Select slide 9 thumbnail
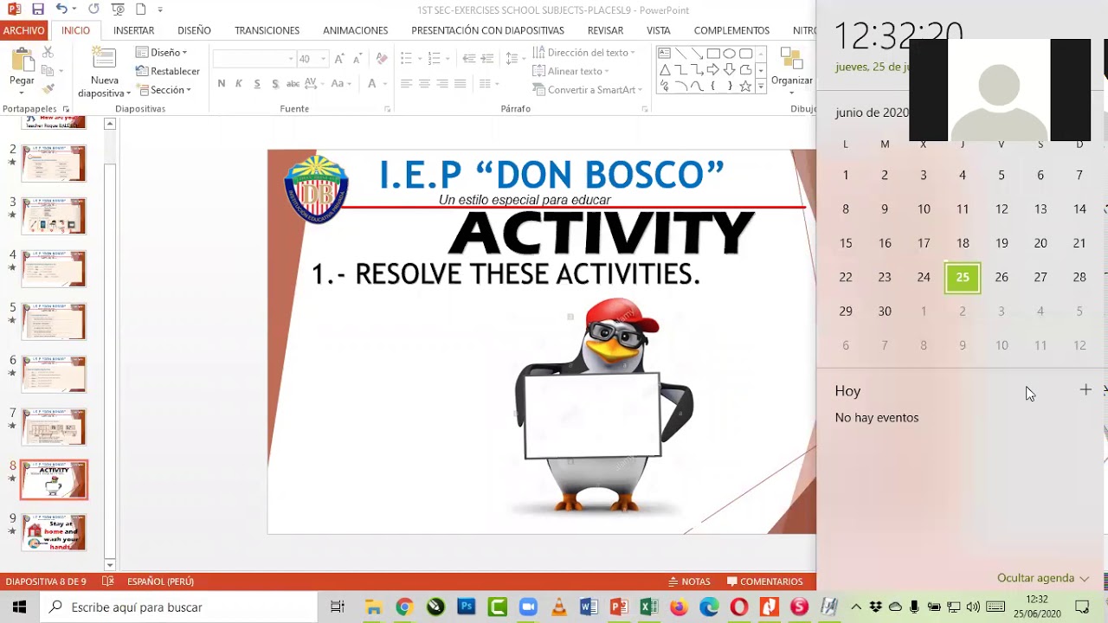1108x623 pixels. tap(54, 532)
